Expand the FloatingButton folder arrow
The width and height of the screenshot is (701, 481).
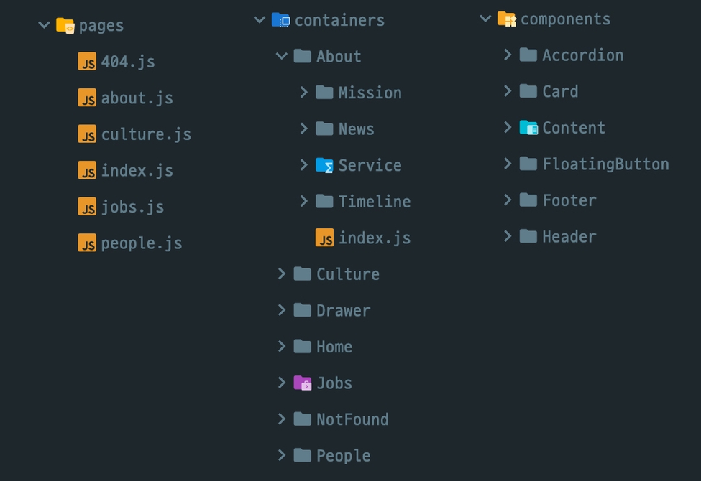(508, 164)
